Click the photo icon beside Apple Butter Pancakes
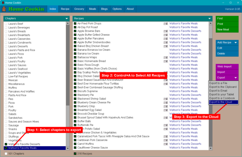This screenshot has height=157, width=242. 165,38
